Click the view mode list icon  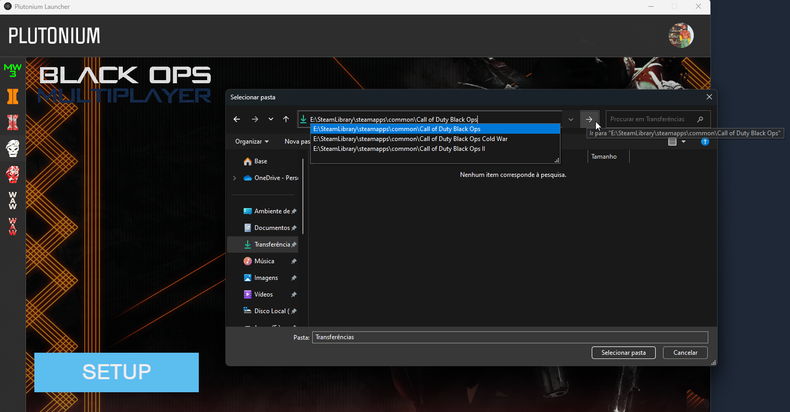click(x=672, y=141)
